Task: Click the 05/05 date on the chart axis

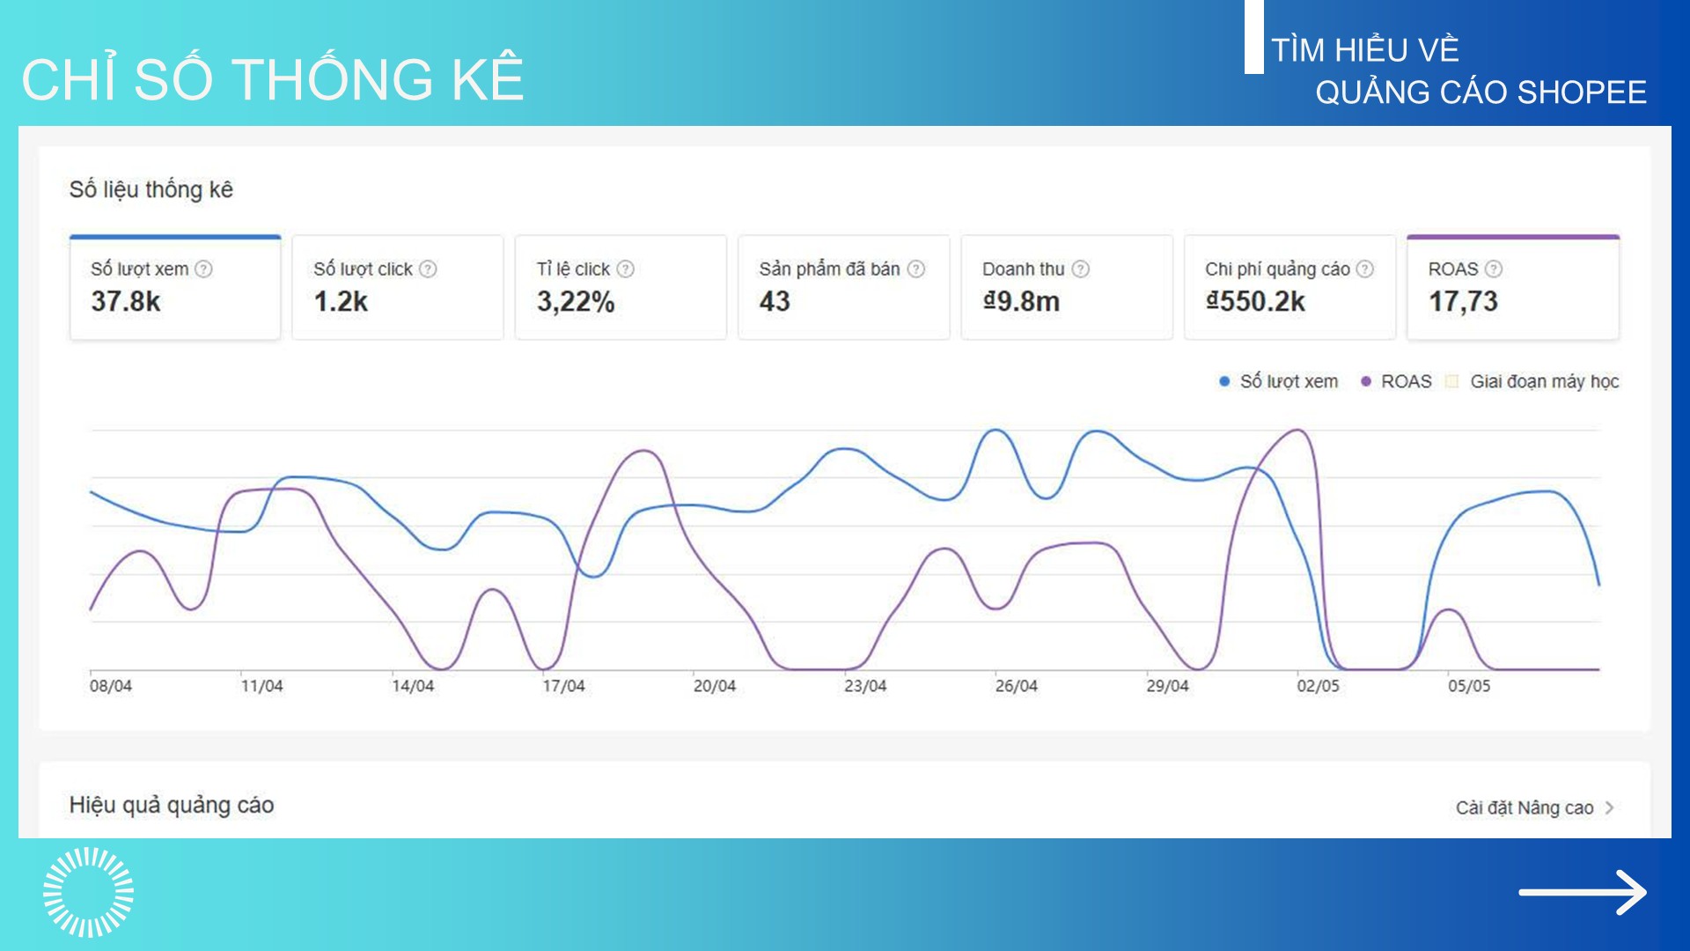Action: point(1469,686)
